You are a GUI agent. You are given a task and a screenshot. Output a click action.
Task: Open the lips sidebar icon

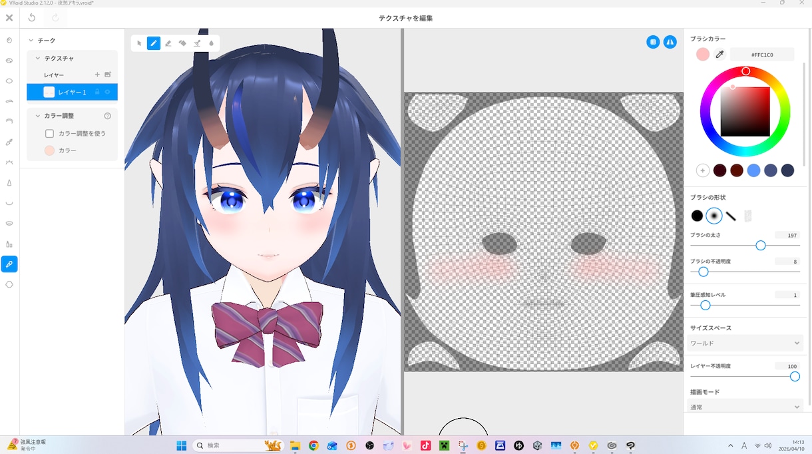point(9,223)
